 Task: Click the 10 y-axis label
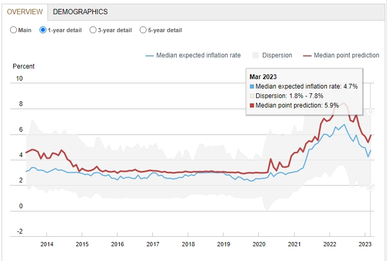pyautogui.click(x=20, y=79)
